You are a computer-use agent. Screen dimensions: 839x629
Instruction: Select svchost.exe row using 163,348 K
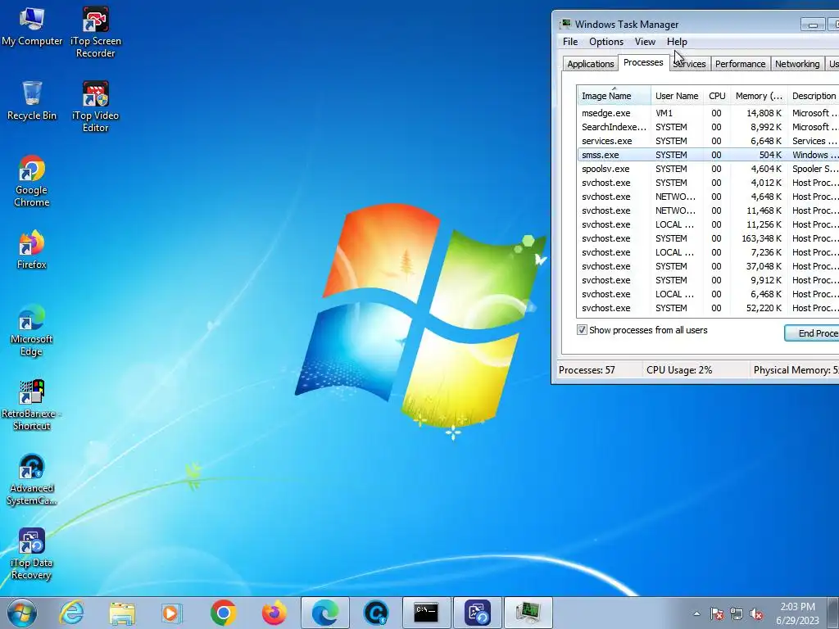708,238
